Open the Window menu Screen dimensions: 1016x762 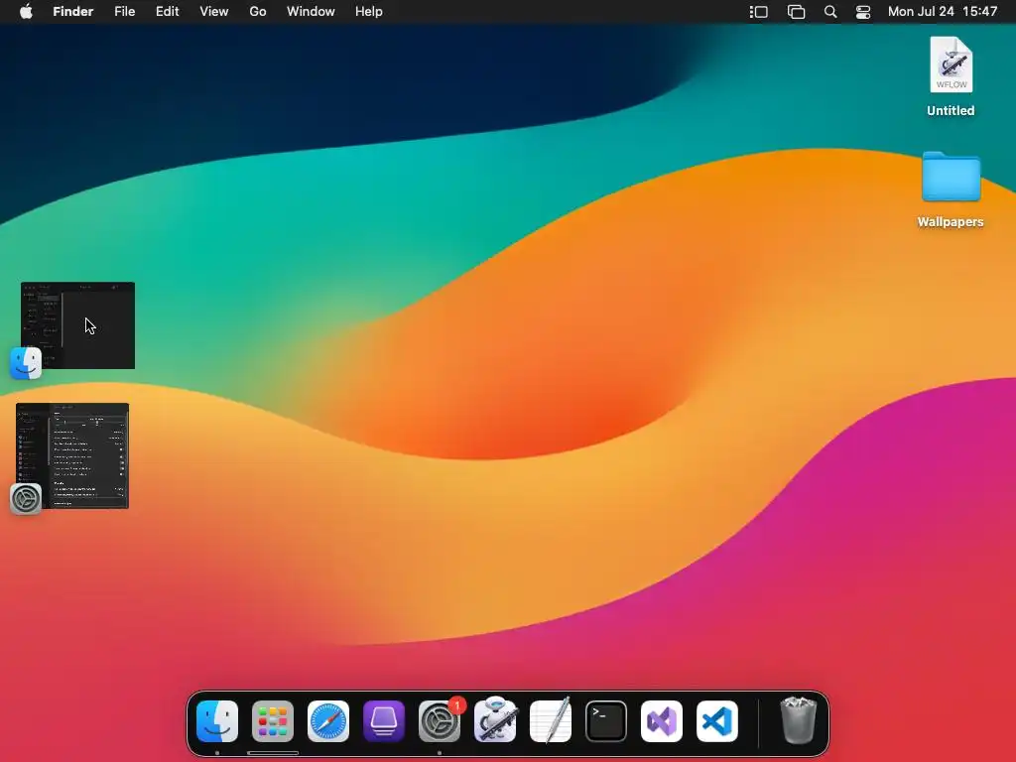point(311,12)
